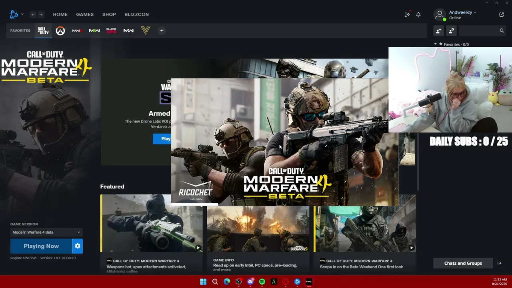512x288 pixels.
Task: Open the Windows Start menu
Action: click(x=203, y=282)
